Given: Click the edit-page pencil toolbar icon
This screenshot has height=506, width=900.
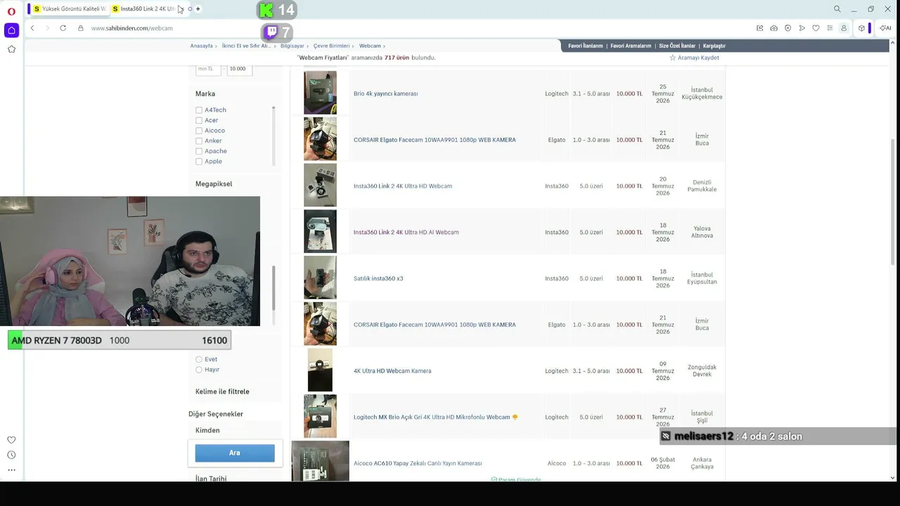Looking at the screenshot, I should [x=759, y=28].
